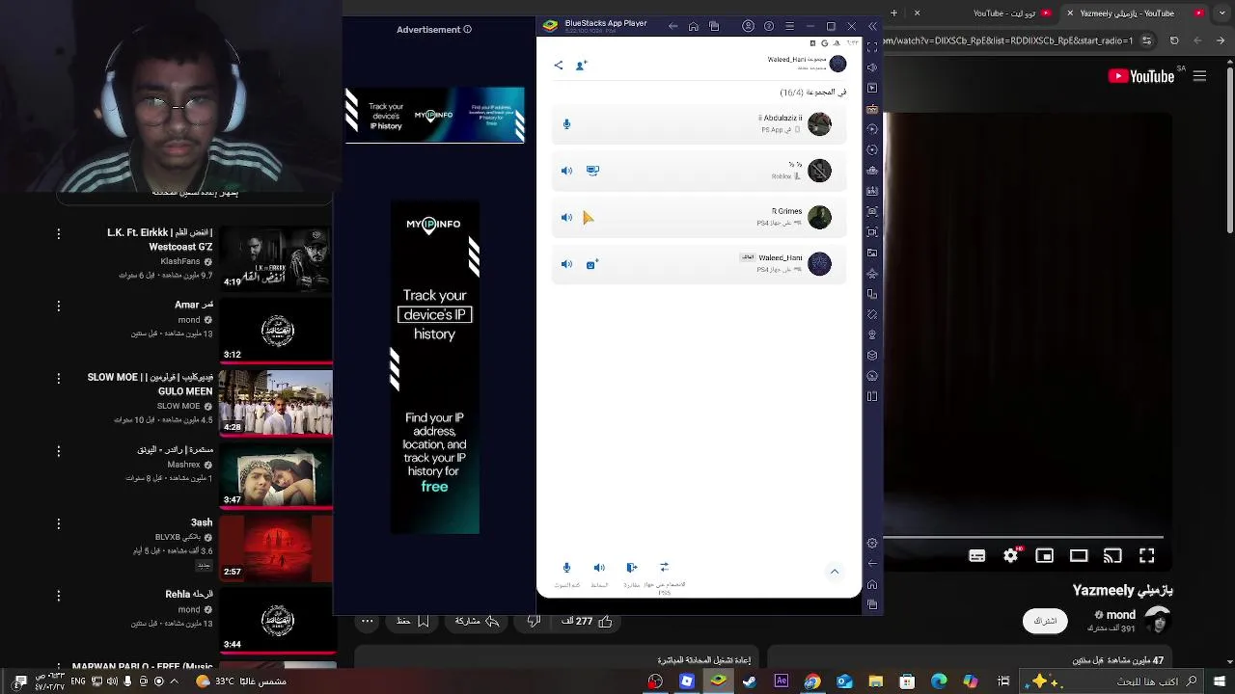
Task: Like the YouTube video showing 277
Action: coord(587,622)
